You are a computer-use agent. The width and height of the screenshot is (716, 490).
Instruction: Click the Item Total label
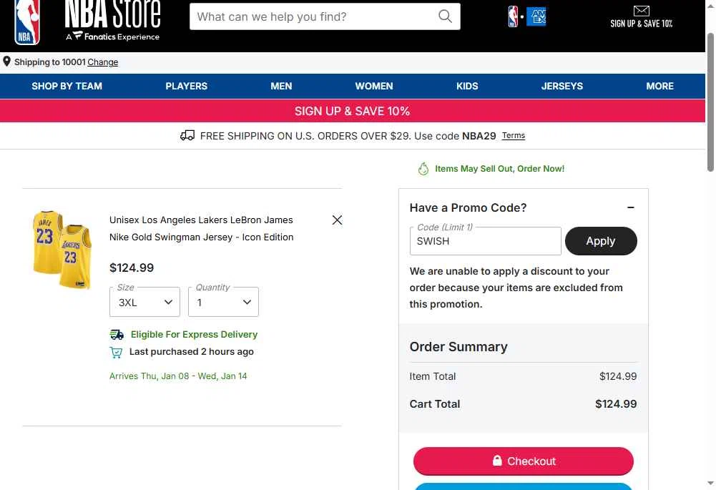click(x=433, y=376)
